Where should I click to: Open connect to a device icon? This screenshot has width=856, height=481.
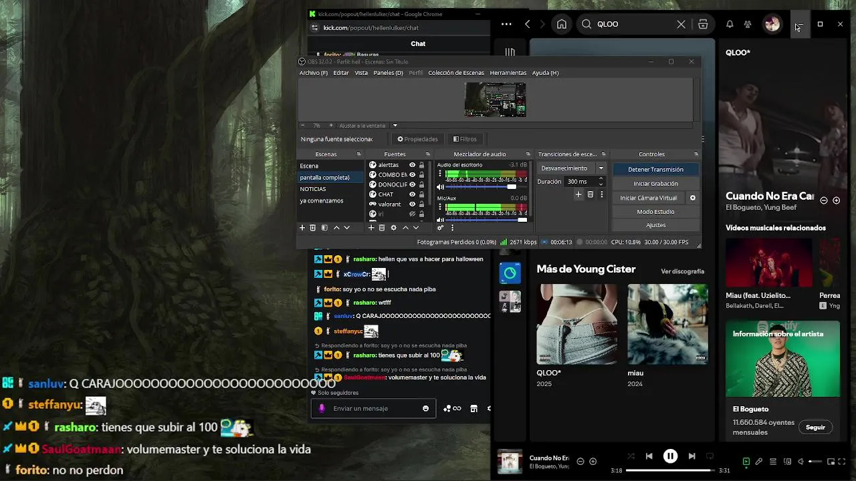pyautogui.click(x=787, y=461)
